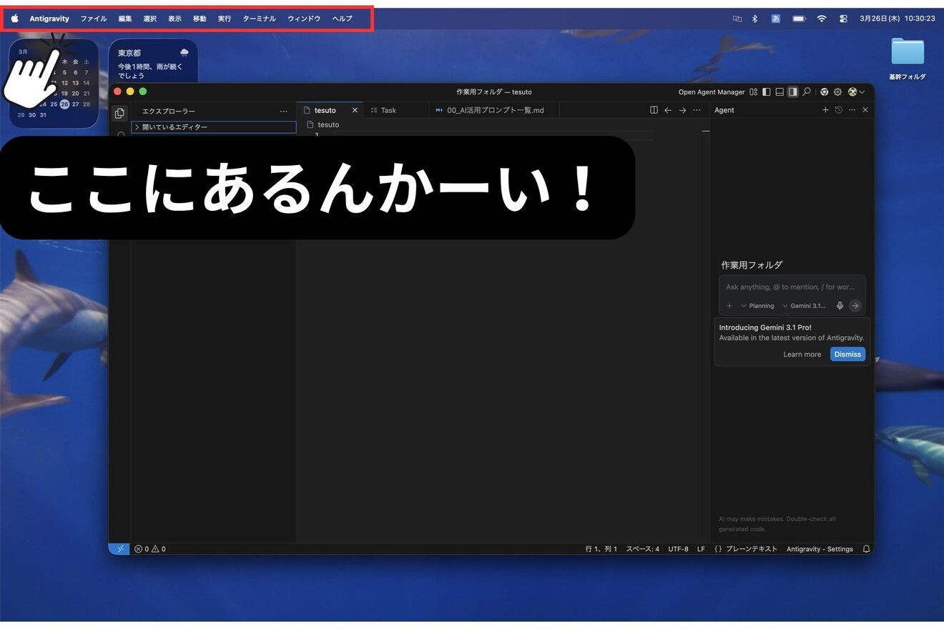Open the ターミナル menu
The width and height of the screenshot is (944, 629).
[x=260, y=19]
